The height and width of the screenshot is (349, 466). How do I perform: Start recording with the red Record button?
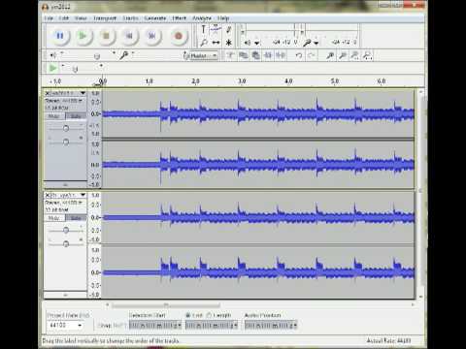pyautogui.click(x=179, y=36)
